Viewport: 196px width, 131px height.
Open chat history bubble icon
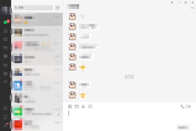click(90, 106)
